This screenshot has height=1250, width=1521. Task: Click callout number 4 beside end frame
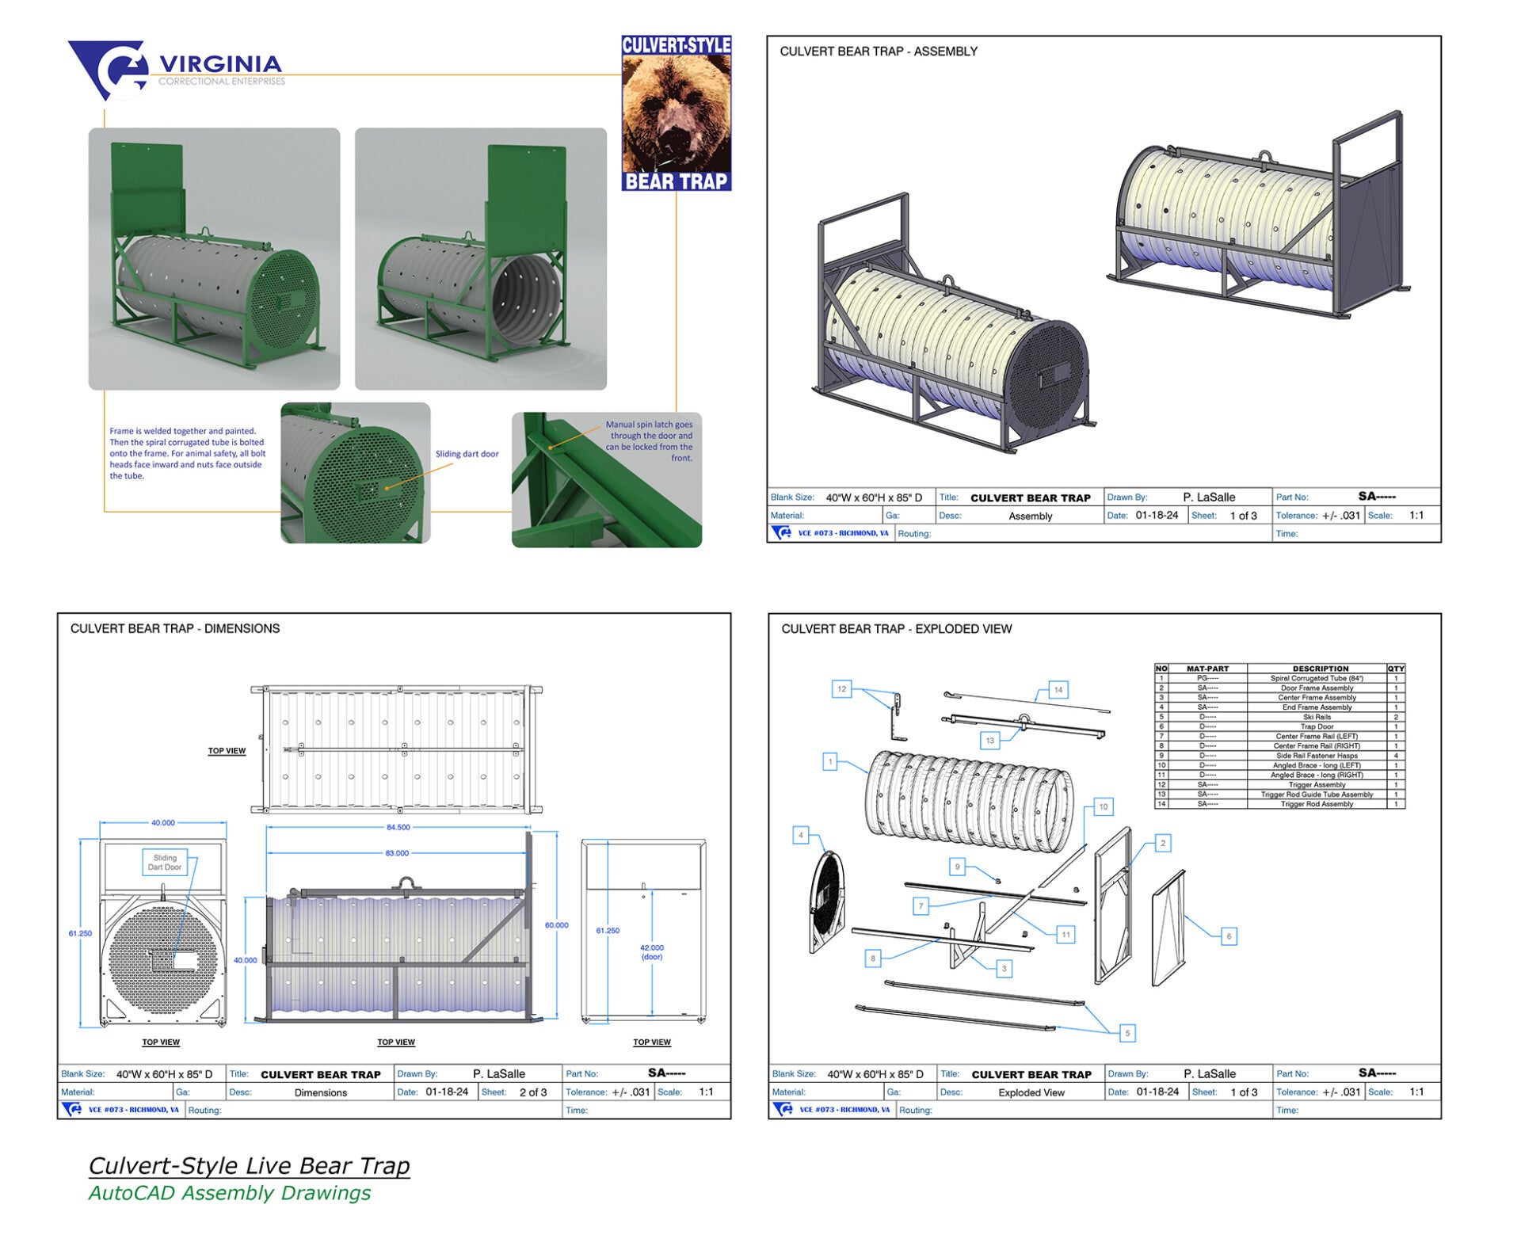click(x=801, y=835)
